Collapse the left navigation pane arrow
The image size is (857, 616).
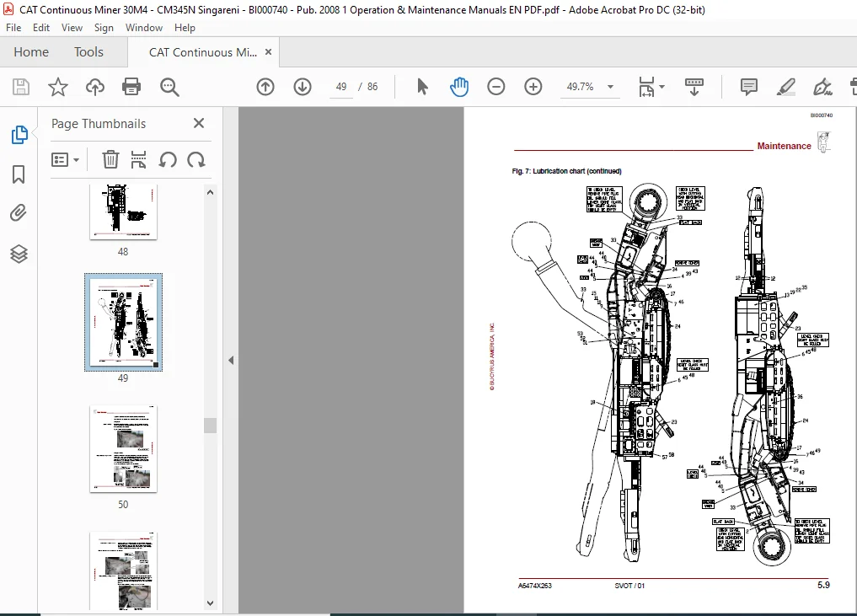pyautogui.click(x=231, y=360)
